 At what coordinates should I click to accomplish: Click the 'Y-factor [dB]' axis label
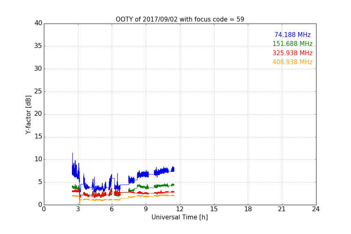click(28, 115)
